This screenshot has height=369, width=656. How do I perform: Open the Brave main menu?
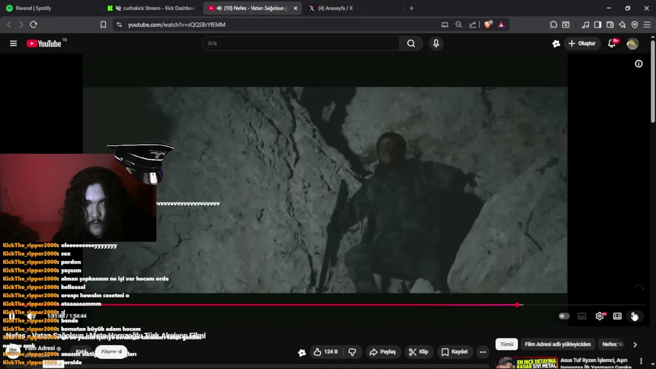[647, 25]
